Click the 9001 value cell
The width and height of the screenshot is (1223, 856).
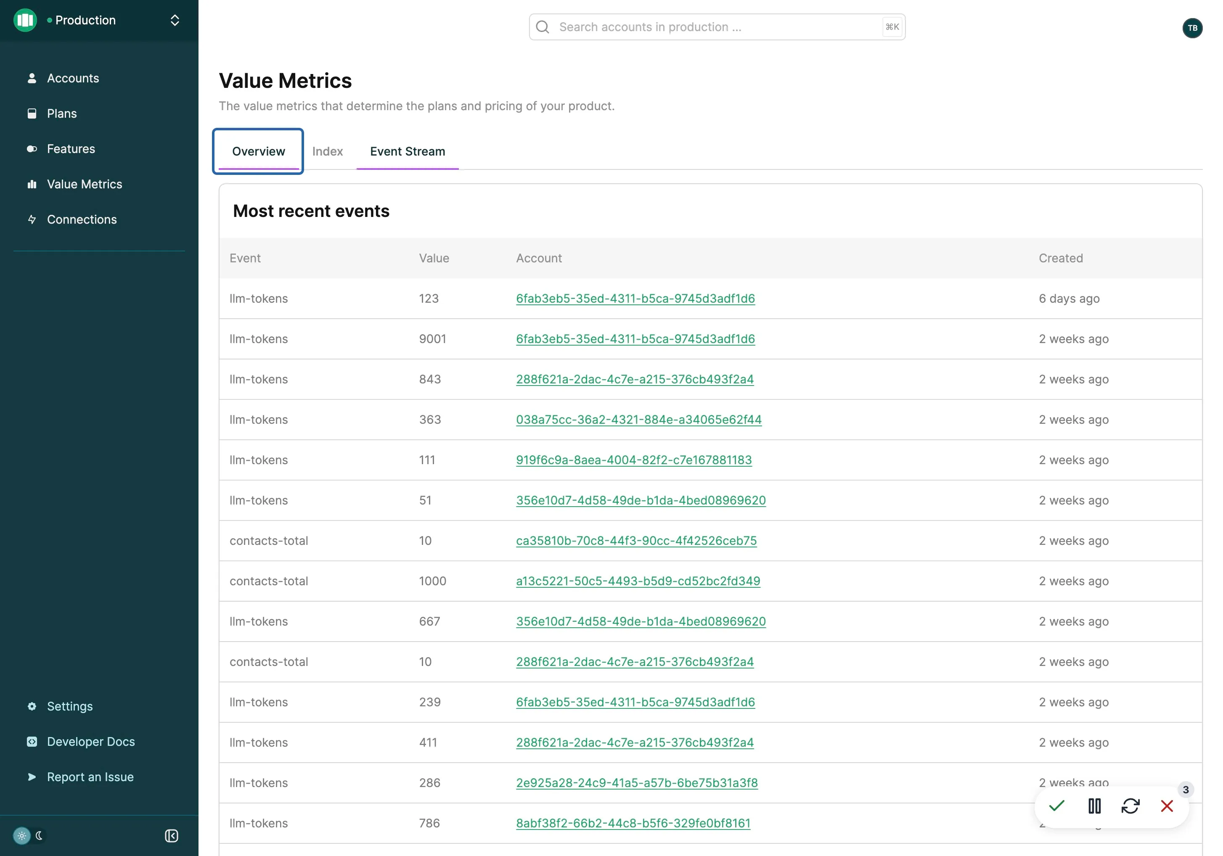point(432,339)
